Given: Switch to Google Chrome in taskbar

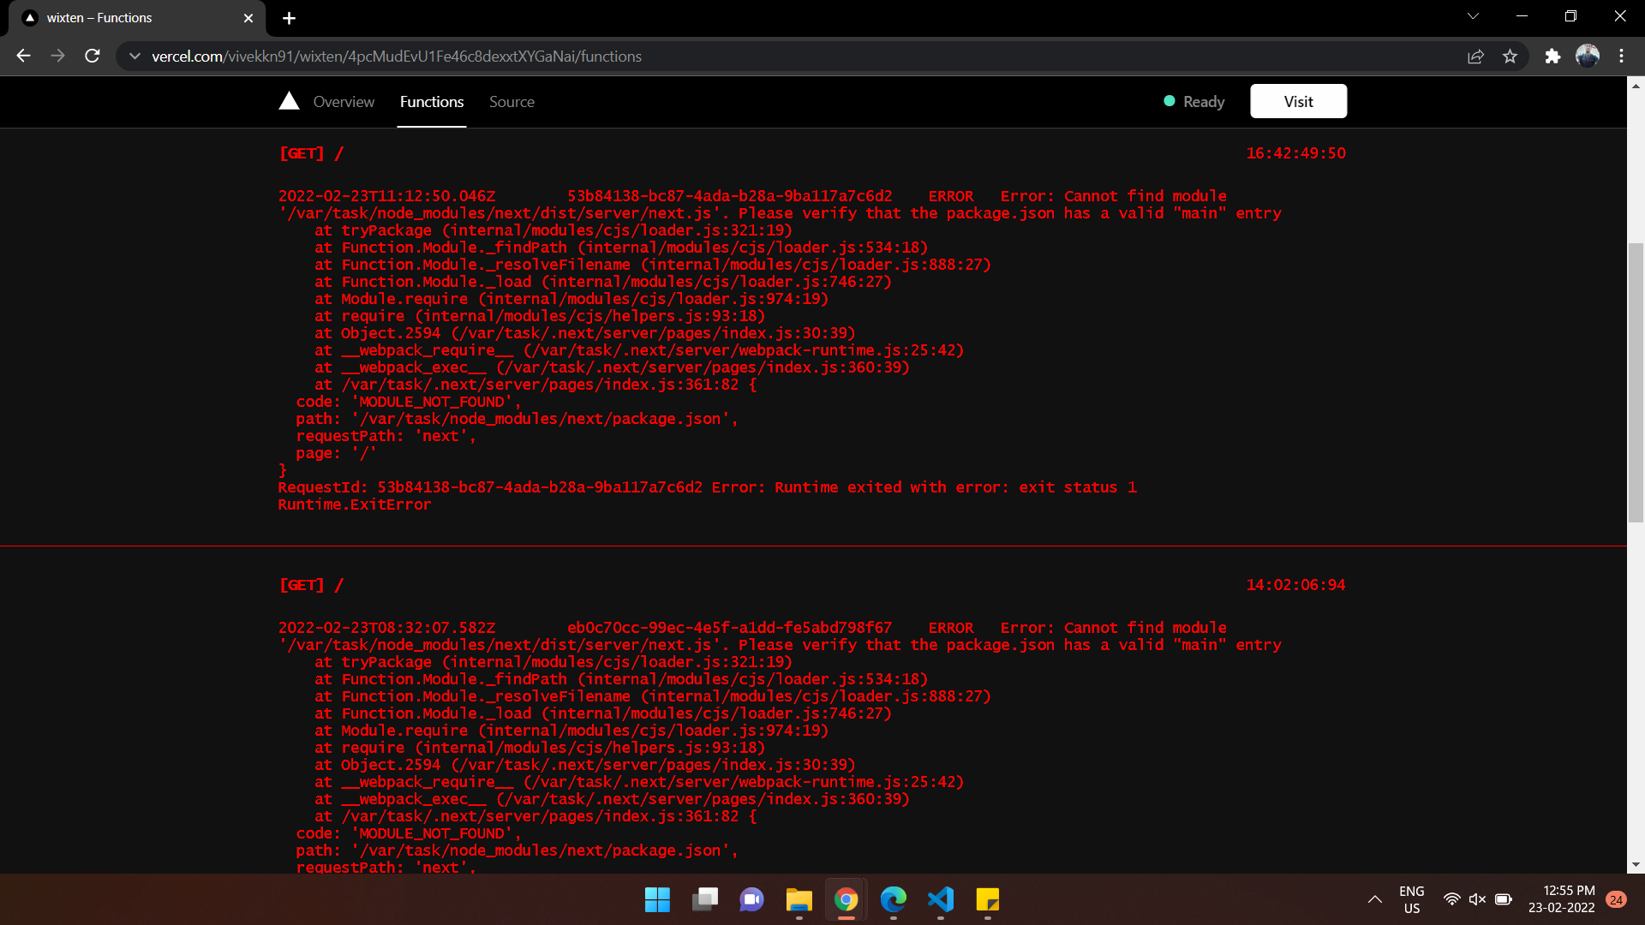Looking at the screenshot, I should click(x=846, y=899).
